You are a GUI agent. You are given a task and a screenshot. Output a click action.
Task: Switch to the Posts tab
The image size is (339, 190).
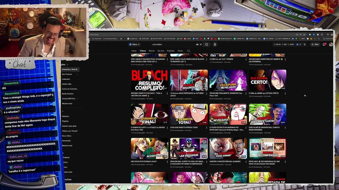tap(180, 51)
